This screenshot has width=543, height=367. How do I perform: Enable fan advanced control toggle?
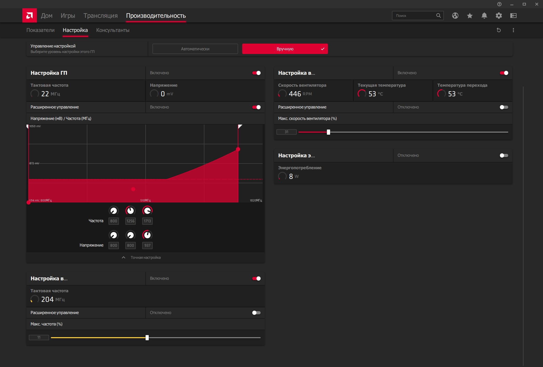click(504, 107)
